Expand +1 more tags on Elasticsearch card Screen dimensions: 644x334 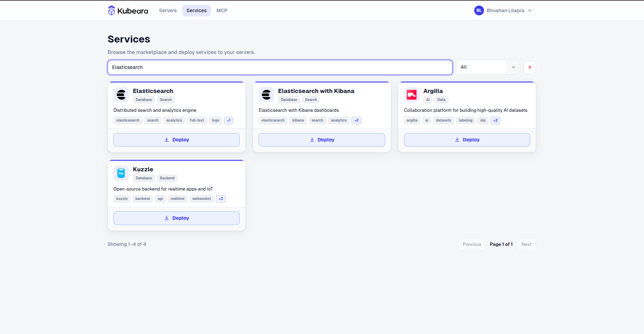pos(229,121)
